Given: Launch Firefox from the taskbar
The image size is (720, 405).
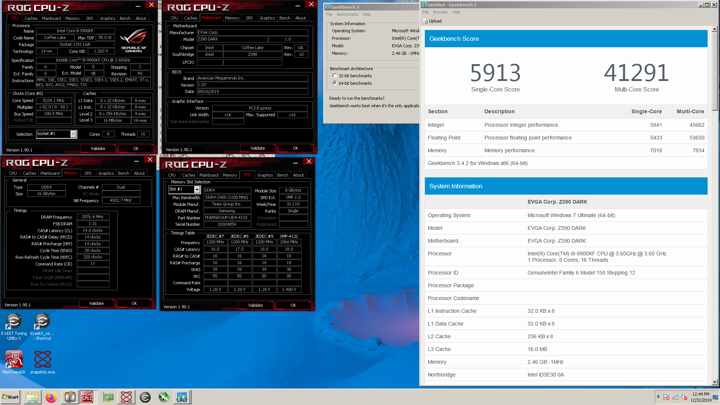Looking at the screenshot, I should (51, 397).
